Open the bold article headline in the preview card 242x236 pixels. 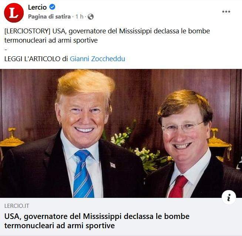click(97, 221)
